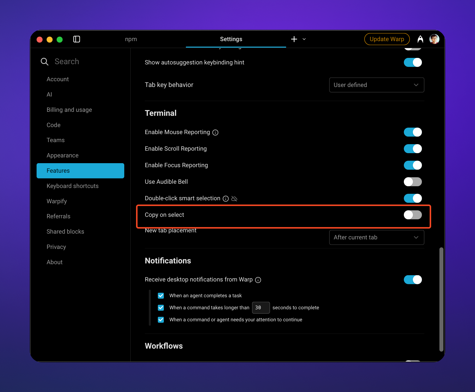Disable Enable Mouse Reporting switch
The height and width of the screenshot is (392, 475).
413,132
